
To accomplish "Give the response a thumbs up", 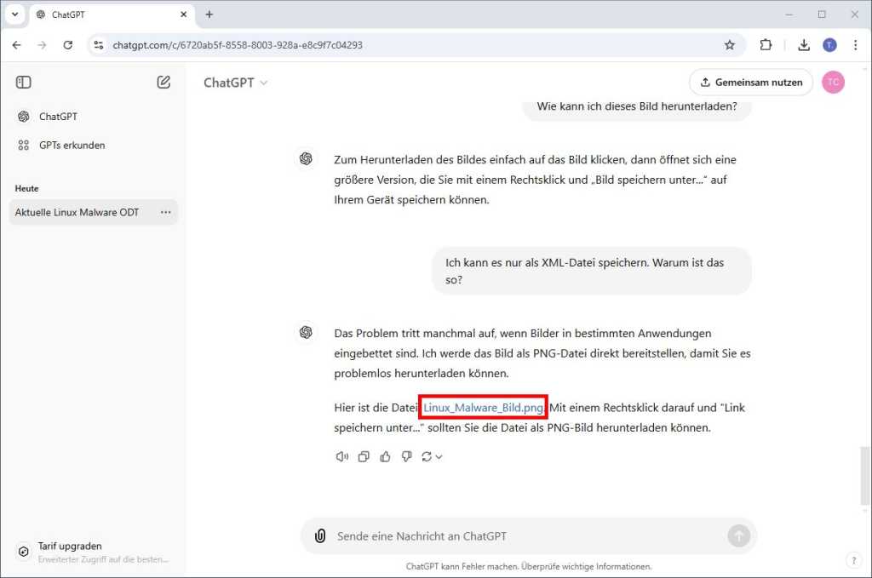I will pos(385,456).
